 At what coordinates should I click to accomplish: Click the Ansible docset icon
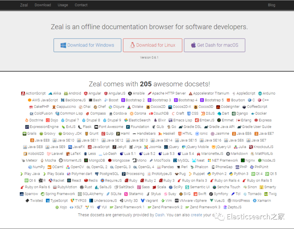(130, 94)
